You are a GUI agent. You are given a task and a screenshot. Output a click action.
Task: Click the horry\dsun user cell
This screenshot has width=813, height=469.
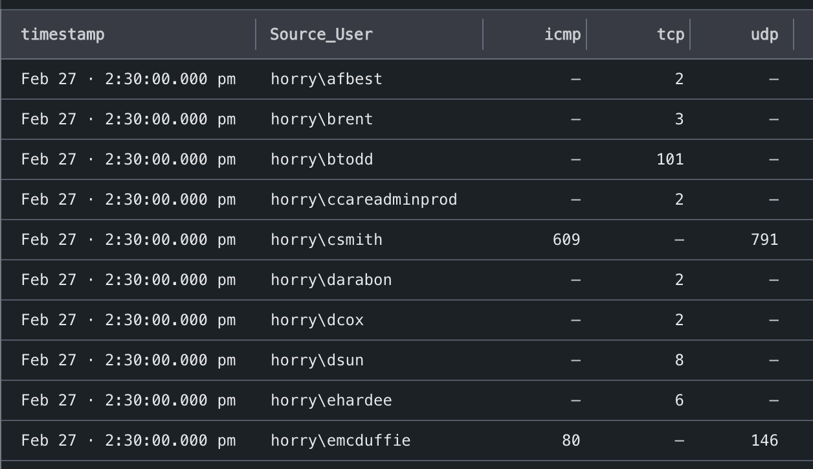pyautogui.click(x=317, y=360)
